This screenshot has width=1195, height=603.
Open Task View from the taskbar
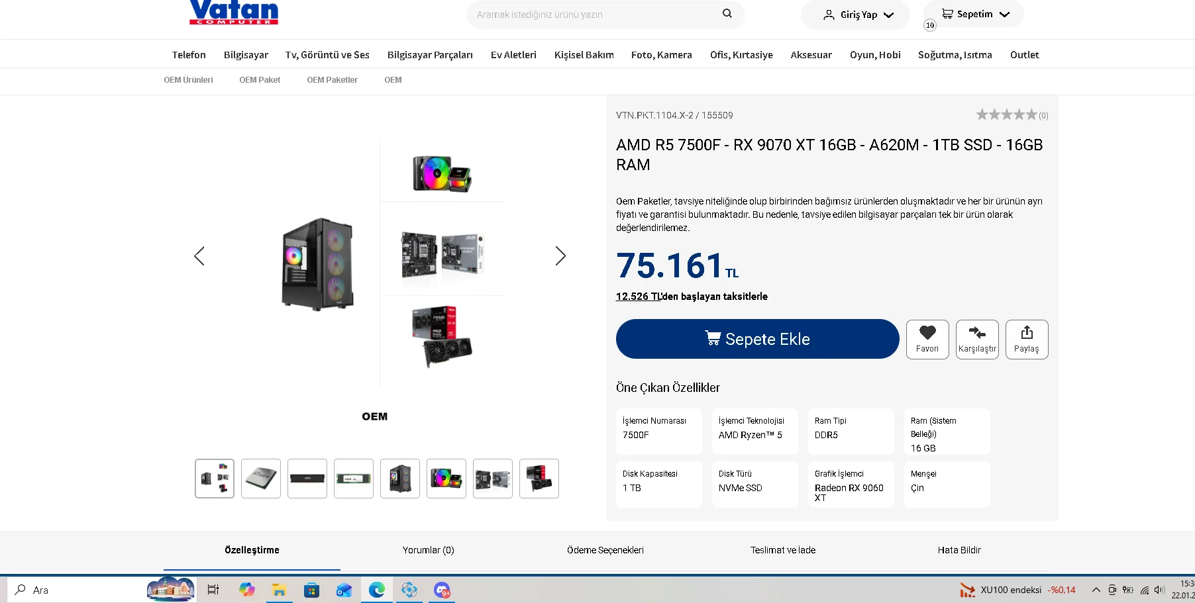tap(213, 590)
